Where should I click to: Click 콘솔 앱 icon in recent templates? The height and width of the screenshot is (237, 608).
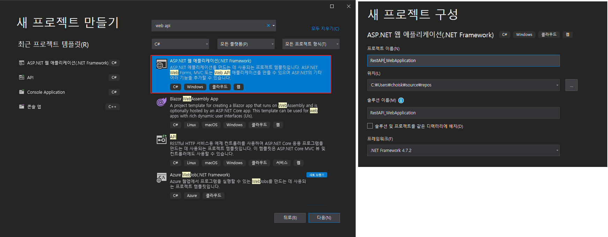(x=22, y=107)
